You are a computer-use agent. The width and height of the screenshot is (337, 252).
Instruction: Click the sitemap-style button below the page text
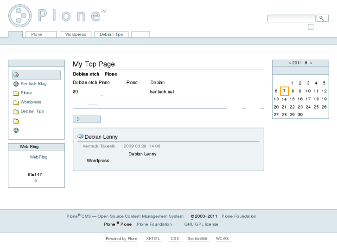coord(87,119)
